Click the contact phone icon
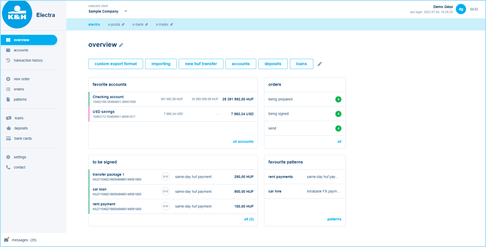The width and height of the screenshot is (486, 247). [8, 167]
